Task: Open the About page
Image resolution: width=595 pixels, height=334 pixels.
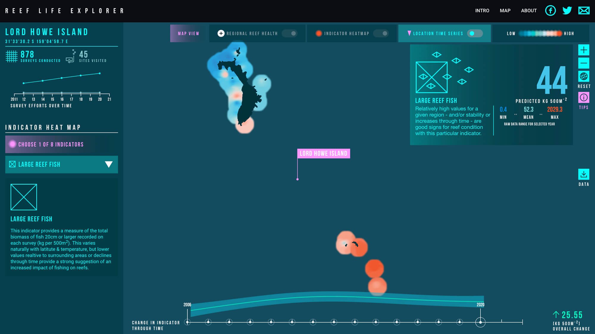Action: pyautogui.click(x=529, y=11)
